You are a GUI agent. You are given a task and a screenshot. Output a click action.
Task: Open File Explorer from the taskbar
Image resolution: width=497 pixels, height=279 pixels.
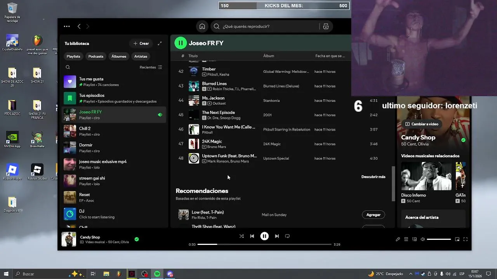tap(106, 274)
